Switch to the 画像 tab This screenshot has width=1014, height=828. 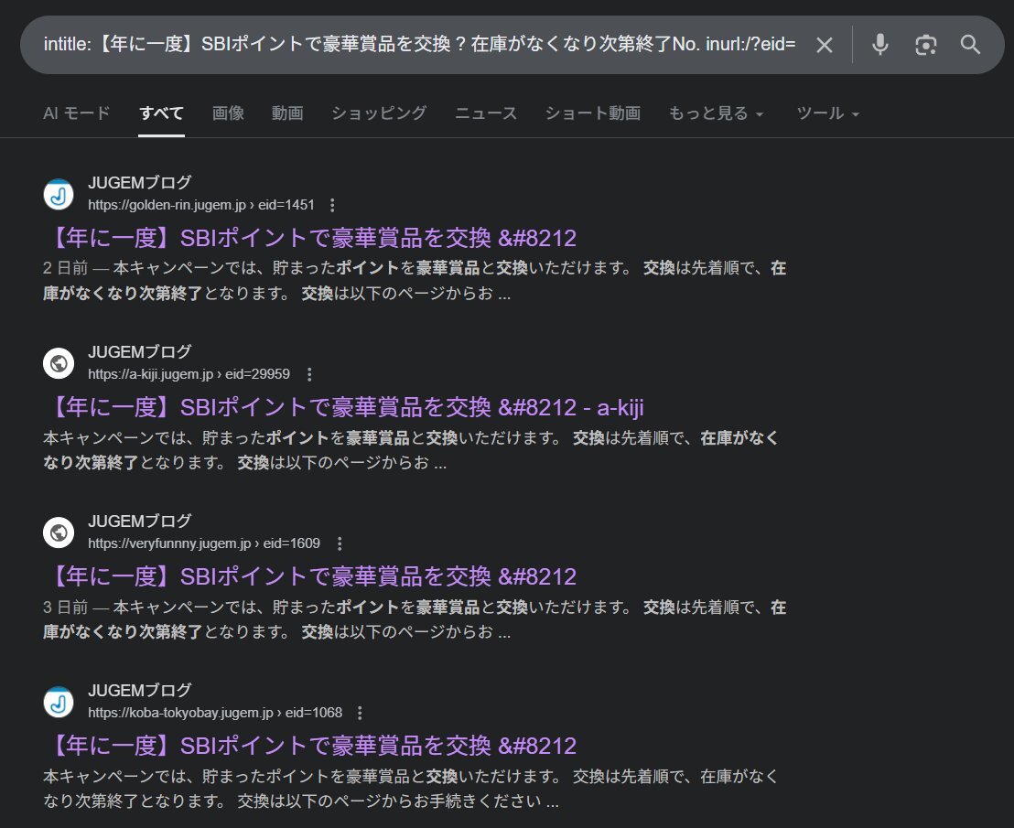[228, 113]
